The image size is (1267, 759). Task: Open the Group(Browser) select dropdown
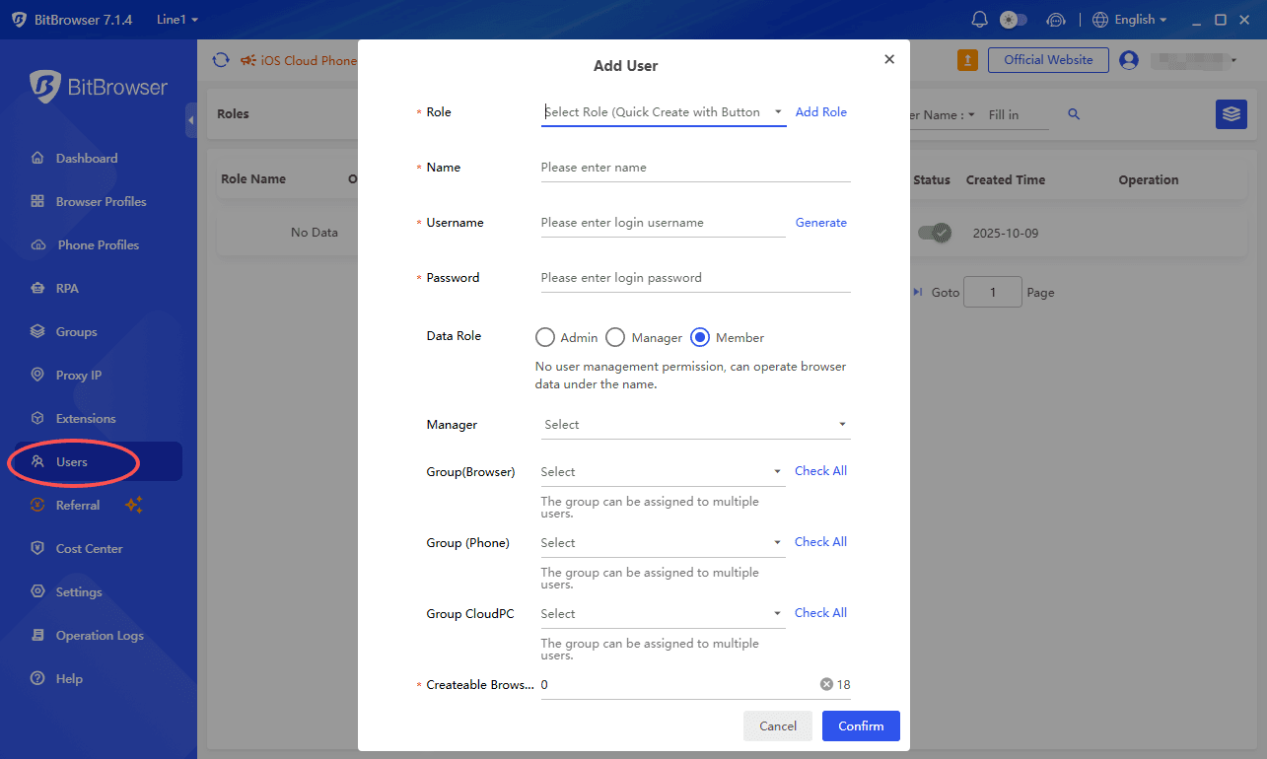(664, 472)
